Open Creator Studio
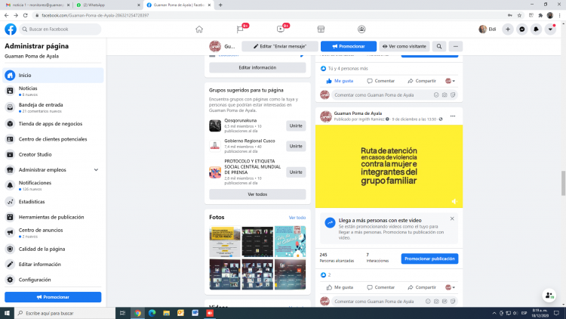566x319 pixels. pyautogui.click(x=53, y=154)
